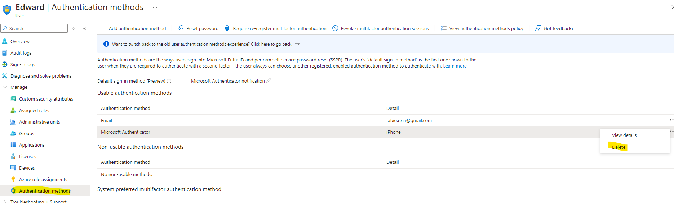The height and width of the screenshot is (203, 674).
Task: Open Azure role assignments
Action: (x=43, y=180)
